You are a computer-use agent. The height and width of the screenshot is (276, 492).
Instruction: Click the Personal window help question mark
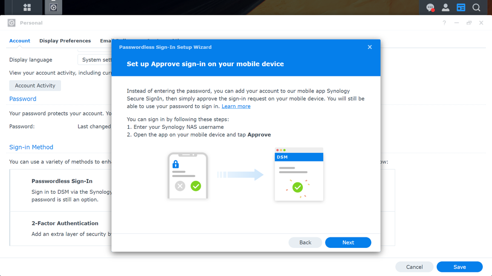click(x=445, y=23)
